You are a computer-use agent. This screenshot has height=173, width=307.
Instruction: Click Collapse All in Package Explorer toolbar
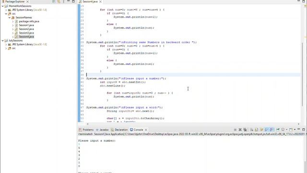[x=54, y=1]
